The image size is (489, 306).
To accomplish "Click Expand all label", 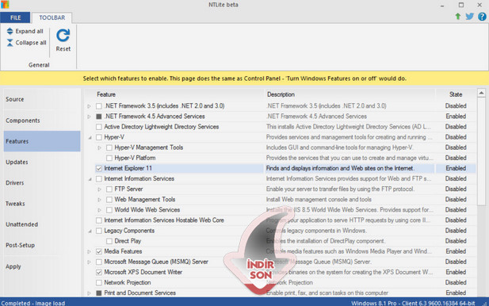I will click(x=29, y=31).
